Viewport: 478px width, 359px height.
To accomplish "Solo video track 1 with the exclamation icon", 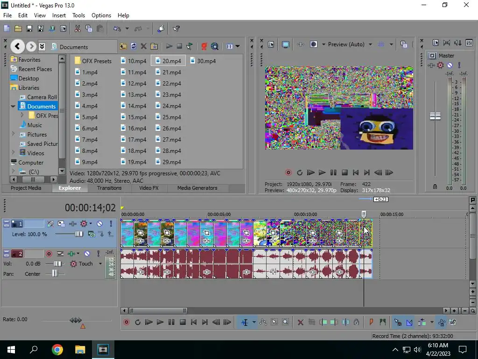I will tap(111, 224).
